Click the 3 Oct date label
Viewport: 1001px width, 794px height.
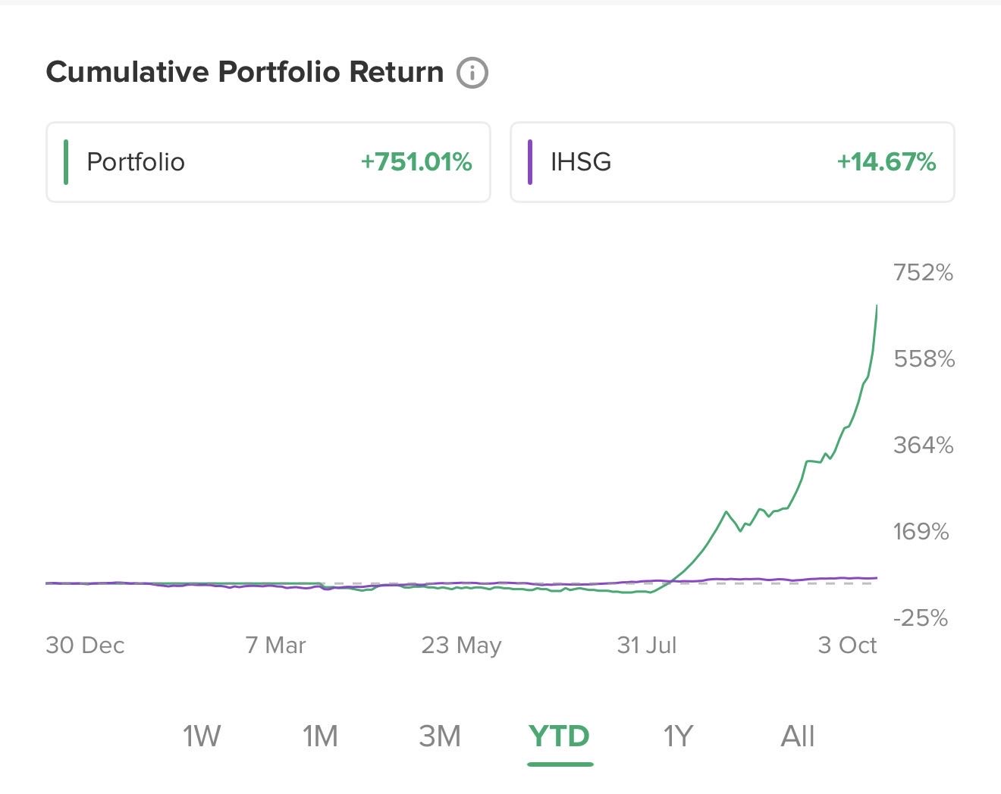[847, 646]
